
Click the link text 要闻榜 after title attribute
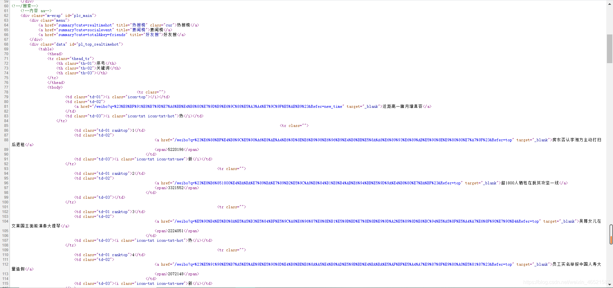point(157,30)
